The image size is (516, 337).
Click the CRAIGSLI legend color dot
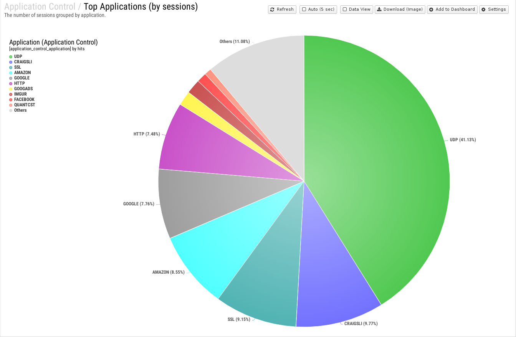pos(11,62)
